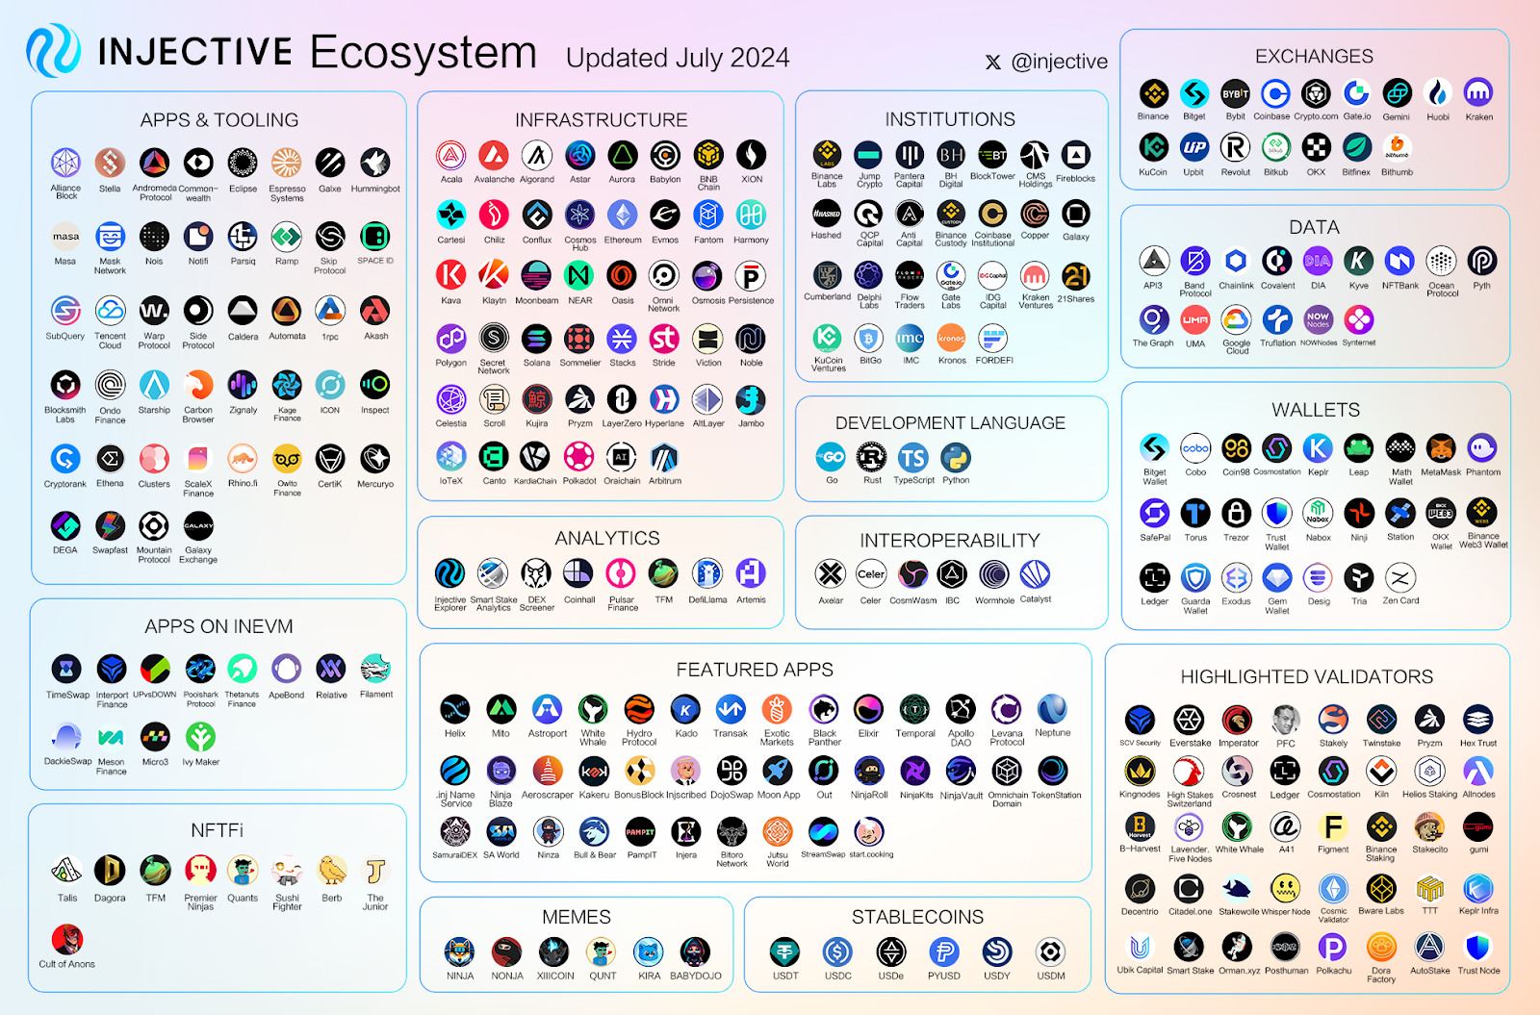
Task: Click the Ledger wallet icon
Action: [1154, 577]
